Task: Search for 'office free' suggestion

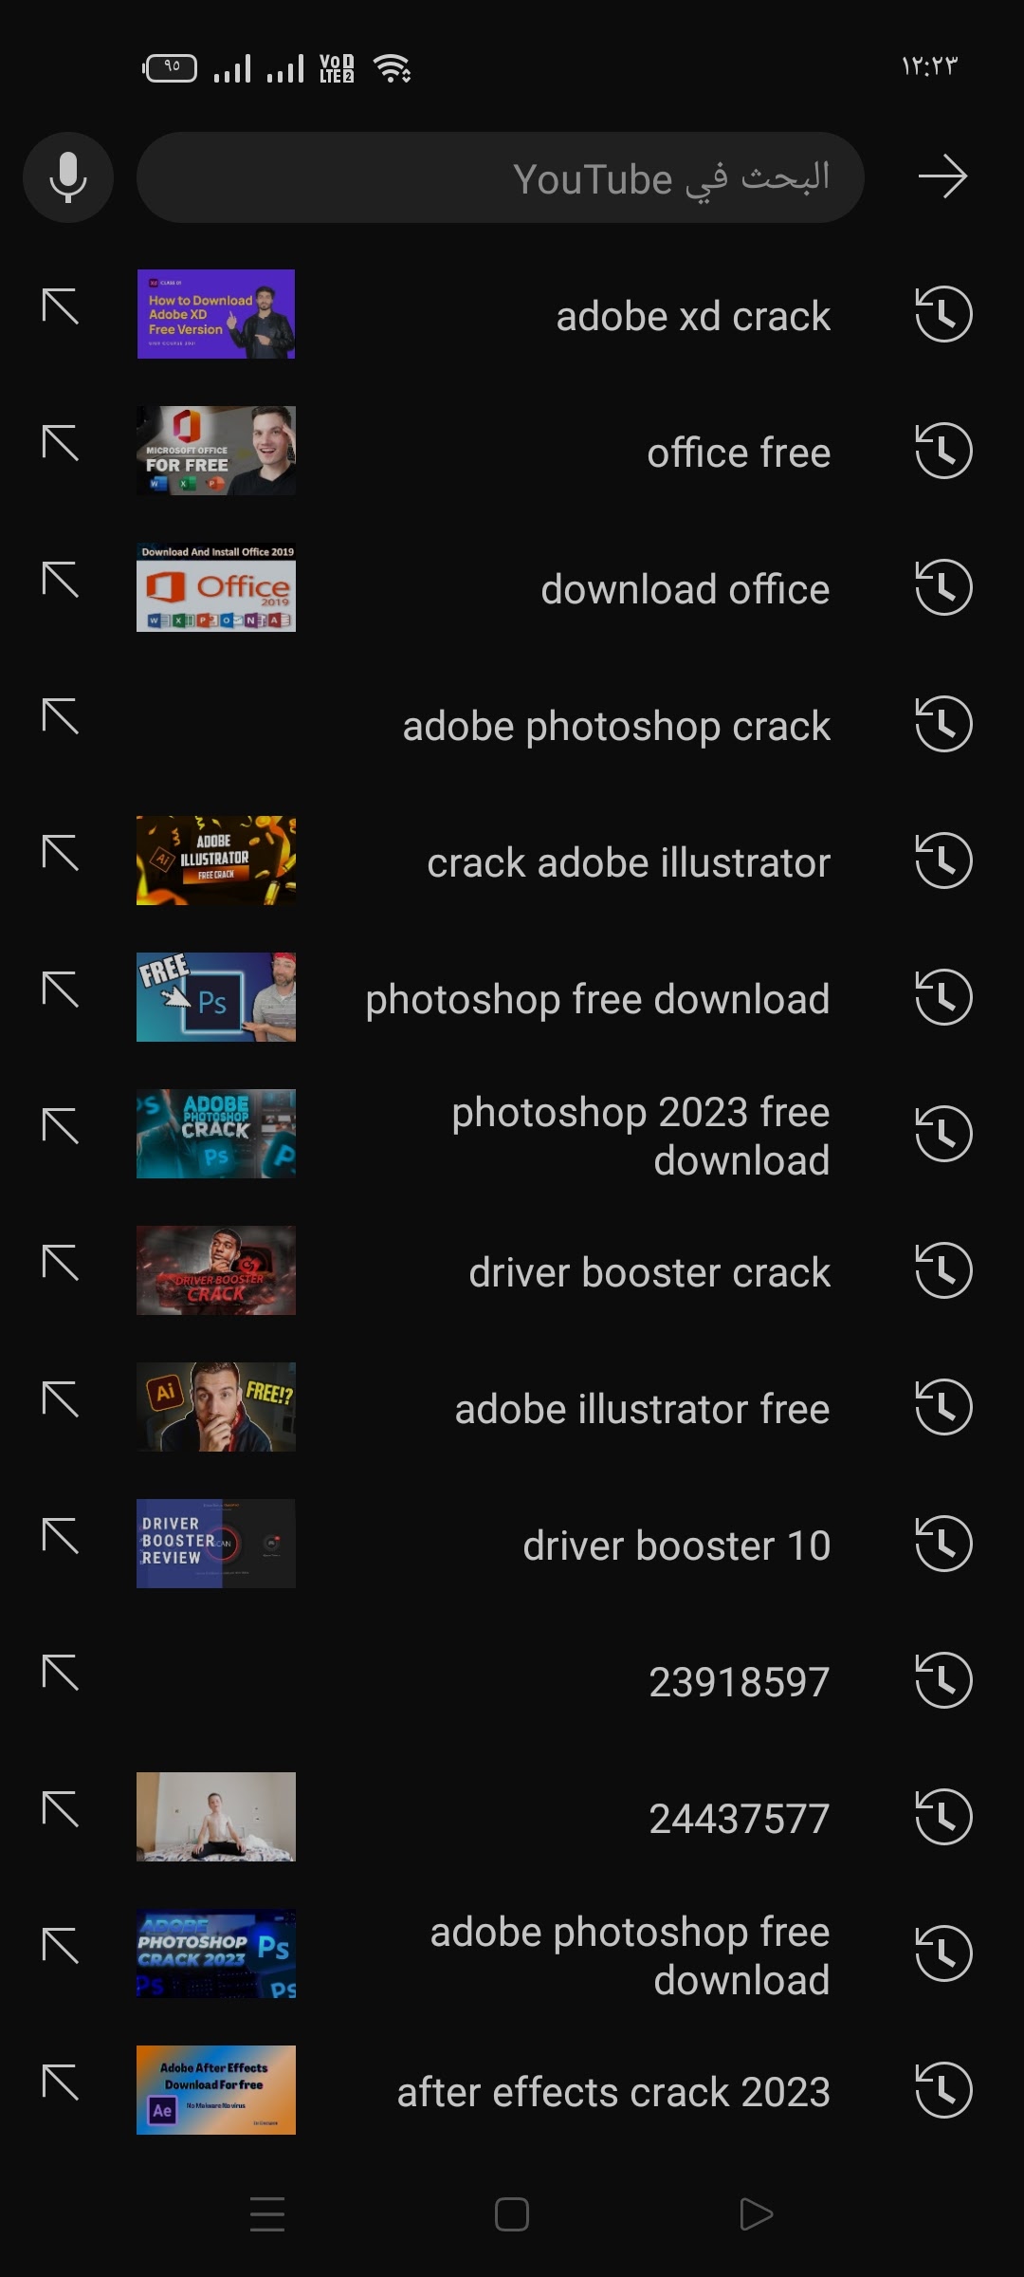Action: point(739,453)
